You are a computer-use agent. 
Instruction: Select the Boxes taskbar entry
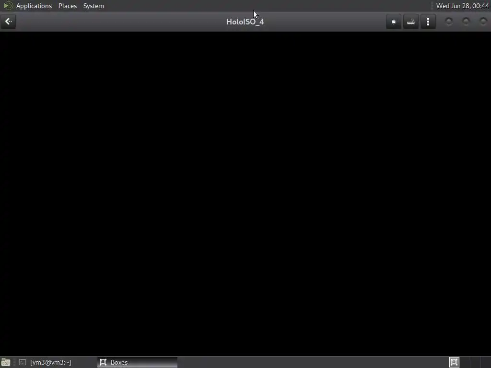pos(138,362)
